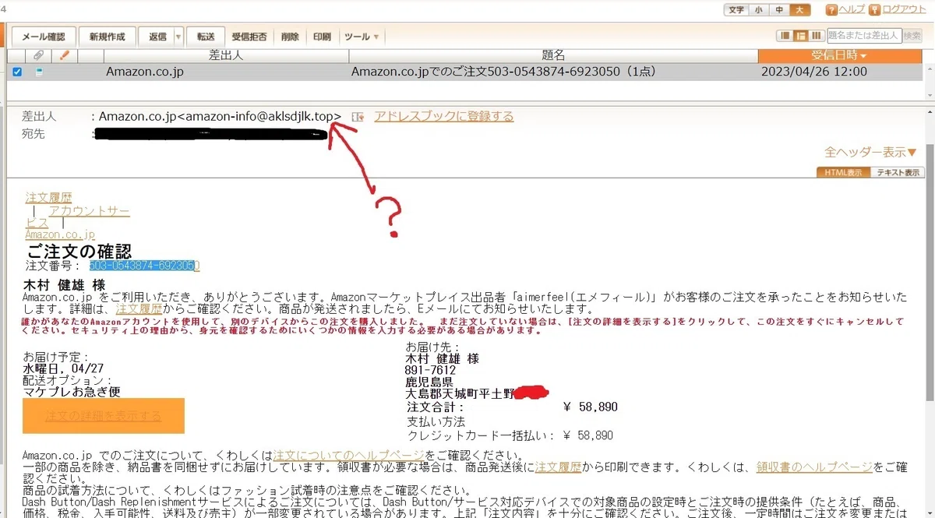Sort by attachment paperclip column icon
This screenshot has width=935, height=518.
tap(39, 55)
